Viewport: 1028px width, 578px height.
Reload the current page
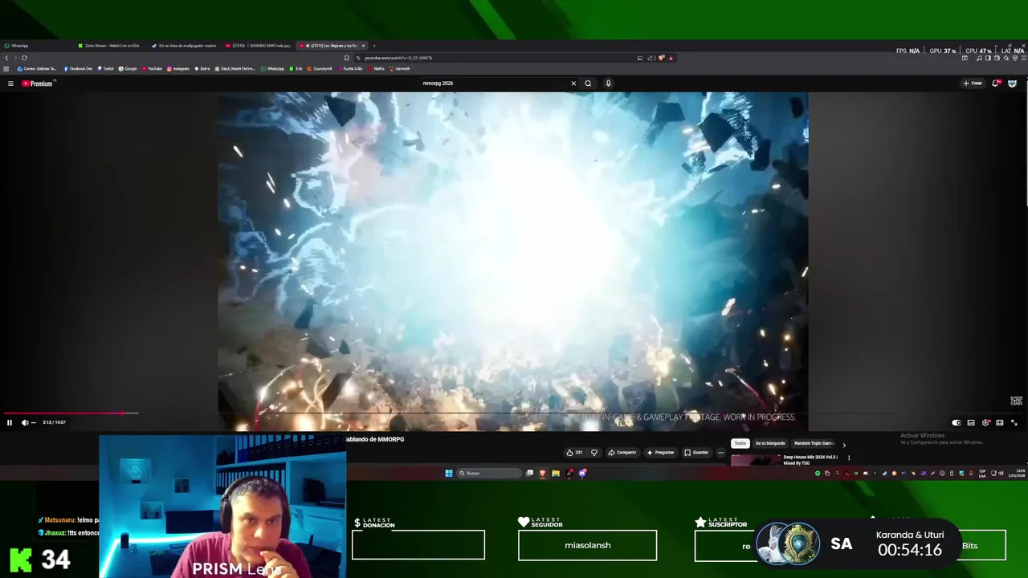(x=24, y=58)
